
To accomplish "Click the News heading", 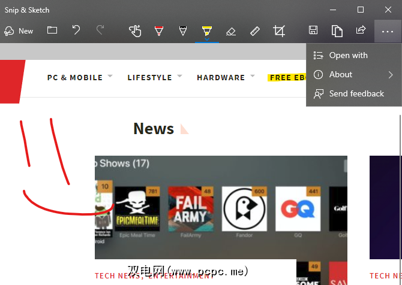I will point(154,128).
